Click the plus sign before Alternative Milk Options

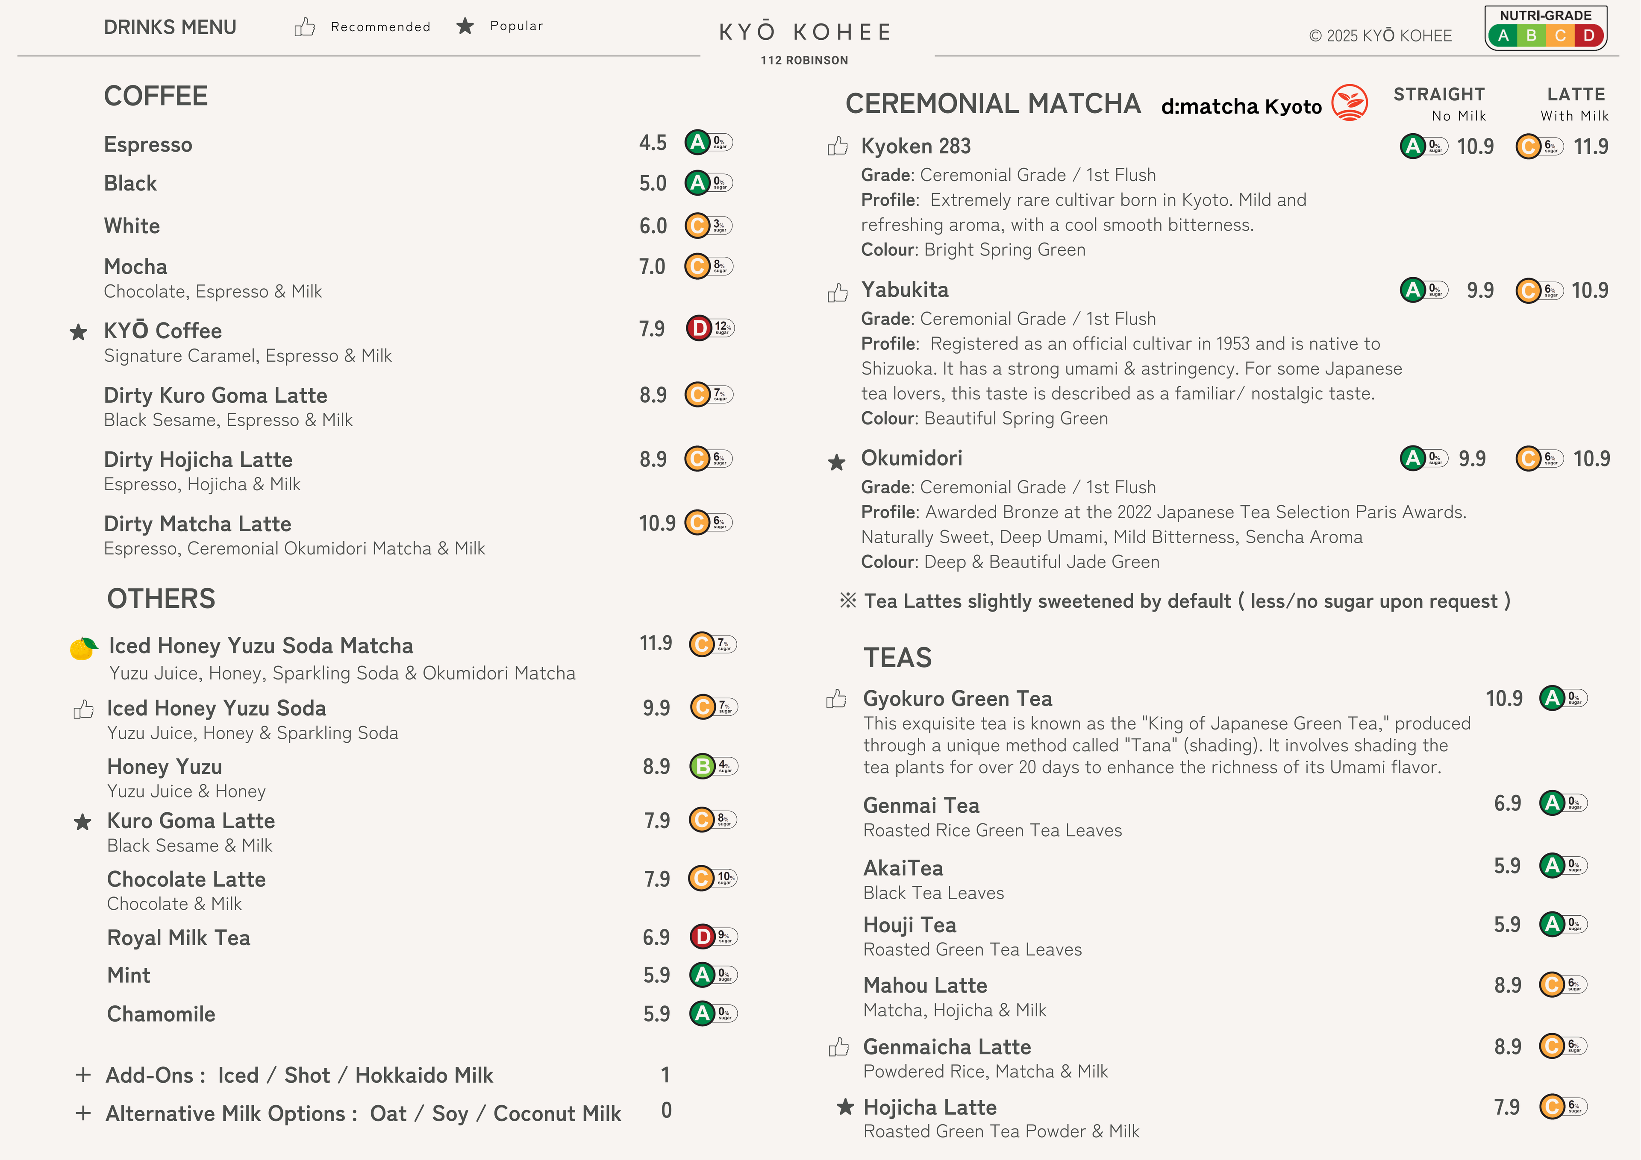83,1113
